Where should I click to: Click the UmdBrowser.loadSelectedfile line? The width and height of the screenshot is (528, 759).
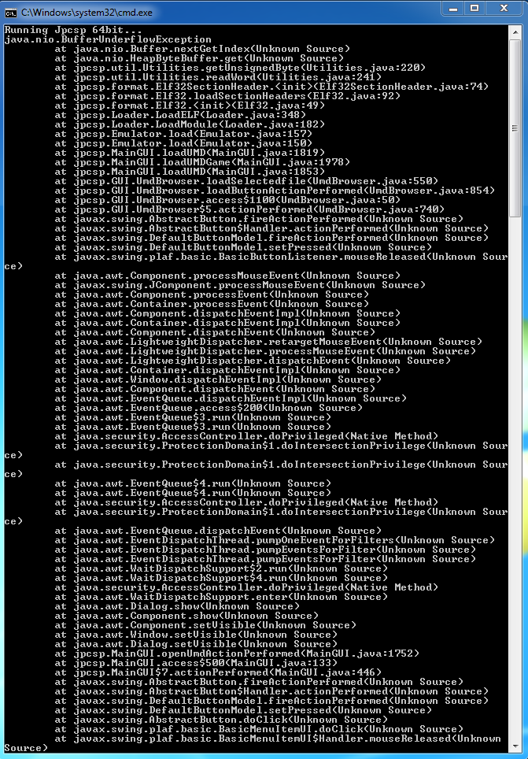246,181
